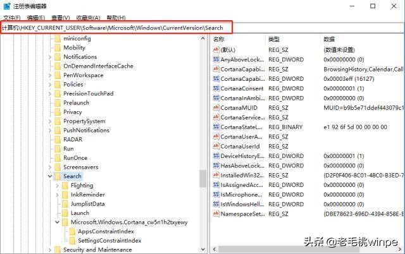This screenshot has height=254, width=405.
Task: Open the 收藏夹(A) menu
Action: [x=89, y=18]
